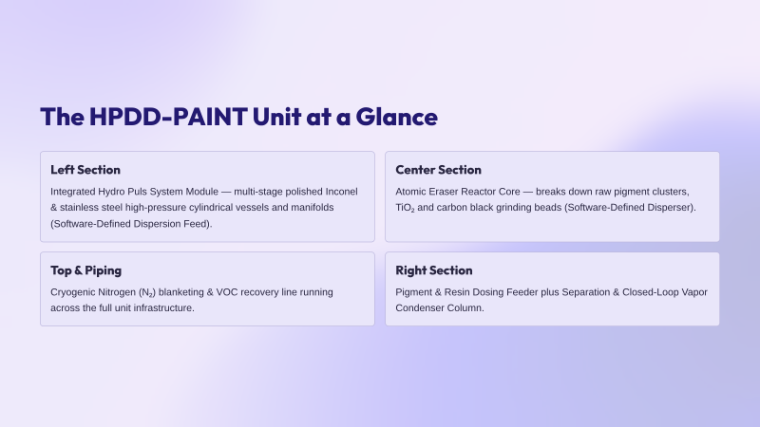Click 'across the full unit infrastructure' line
The width and height of the screenshot is (760, 427).
123,307
